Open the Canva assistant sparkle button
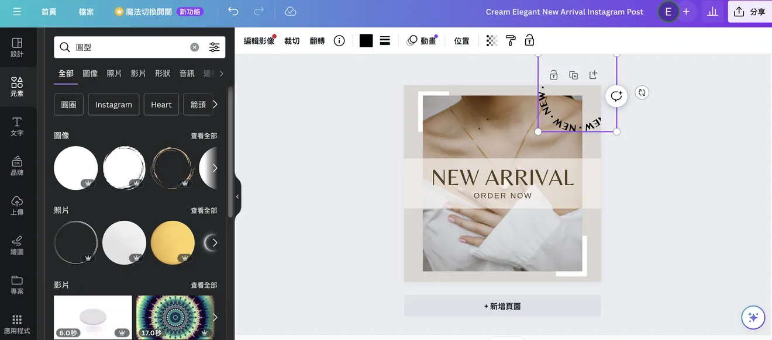The width and height of the screenshot is (772, 340). click(753, 317)
